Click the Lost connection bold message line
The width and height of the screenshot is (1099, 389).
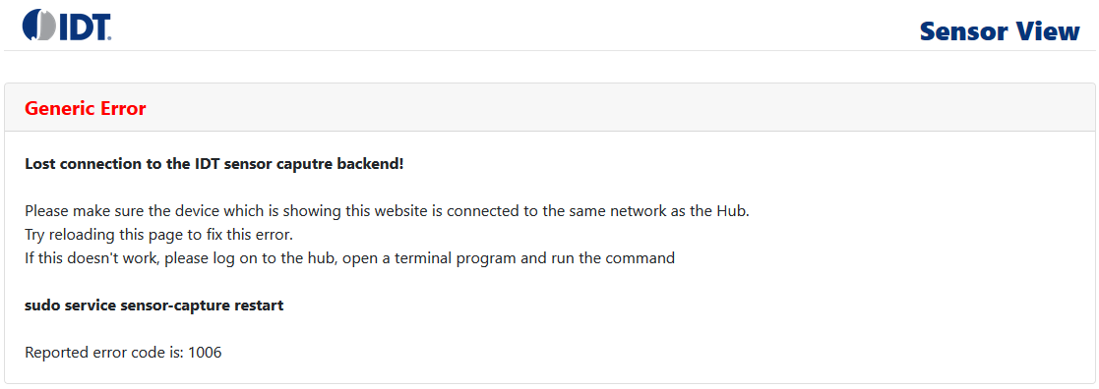point(214,164)
